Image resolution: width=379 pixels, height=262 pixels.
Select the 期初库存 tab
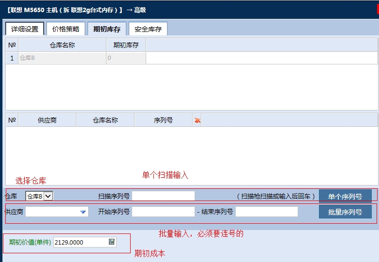click(x=107, y=29)
